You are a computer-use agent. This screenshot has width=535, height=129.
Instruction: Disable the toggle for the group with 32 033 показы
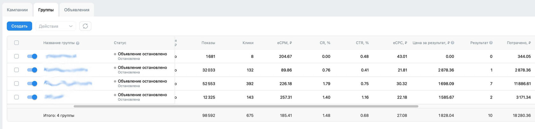(32, 70)
